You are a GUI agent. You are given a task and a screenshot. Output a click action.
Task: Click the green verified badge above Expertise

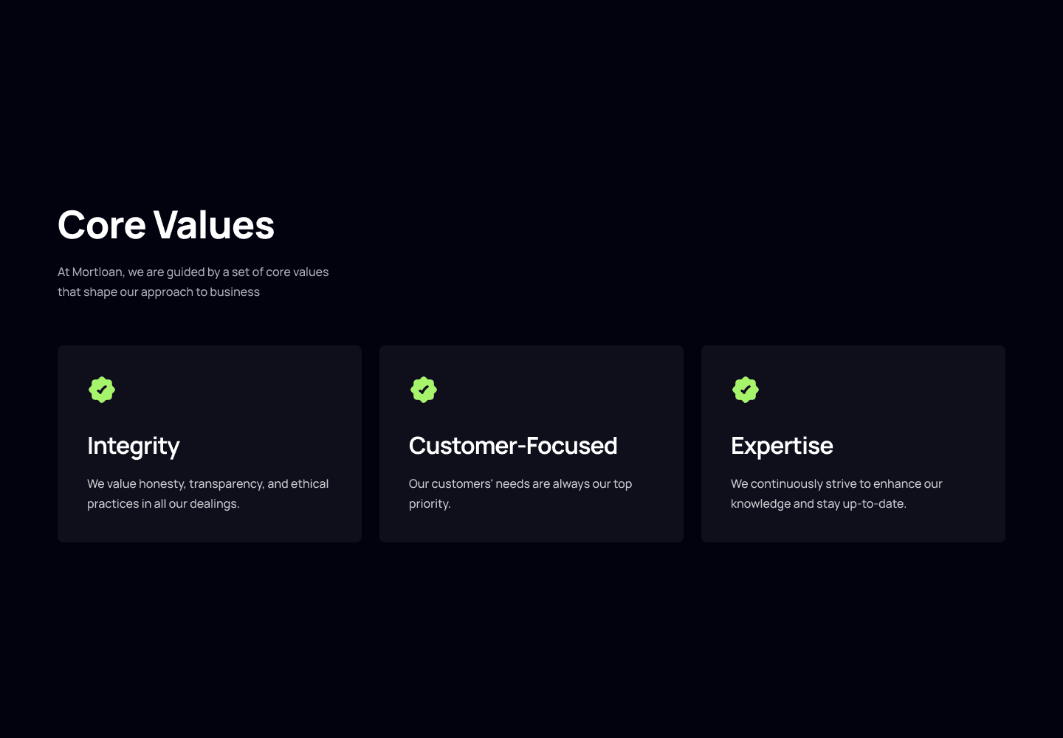(x=746, y=390)
